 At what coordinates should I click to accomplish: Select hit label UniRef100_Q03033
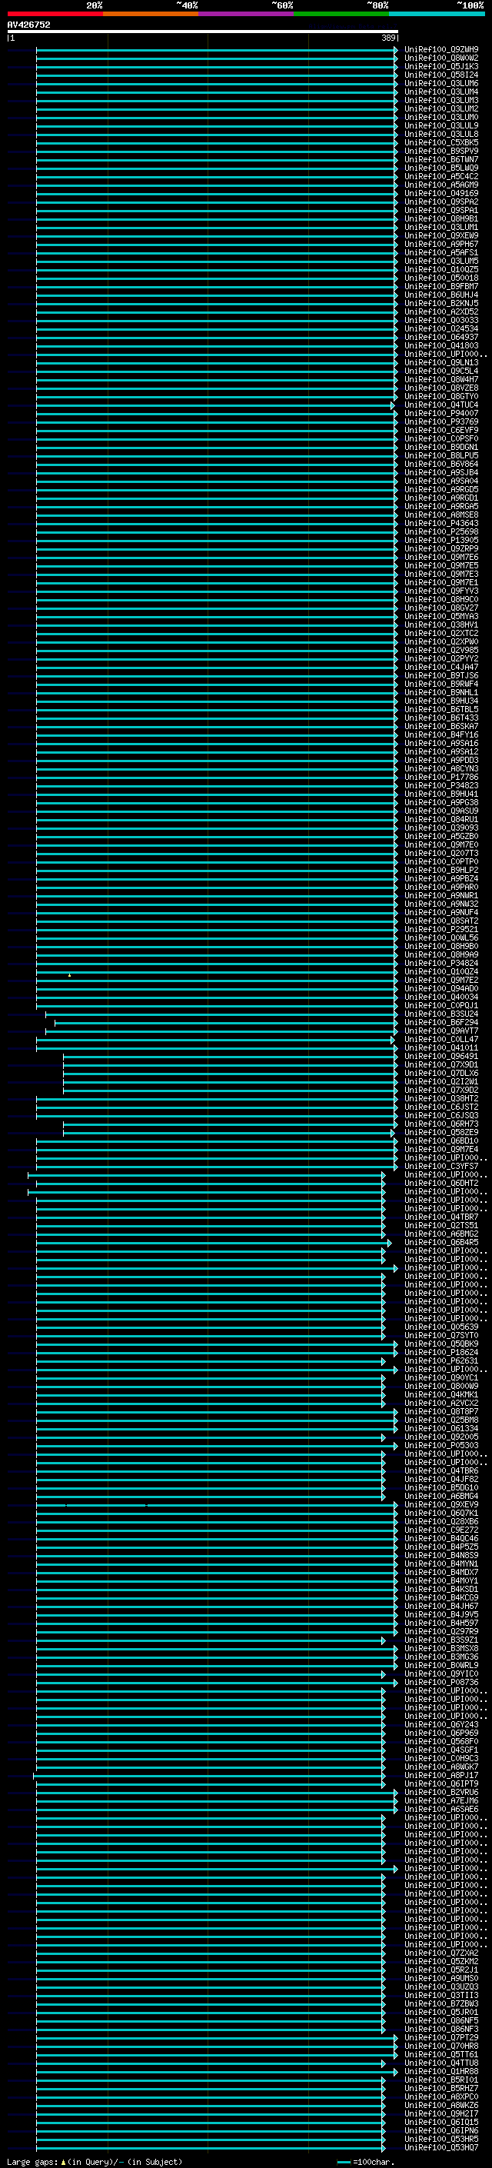441,320
